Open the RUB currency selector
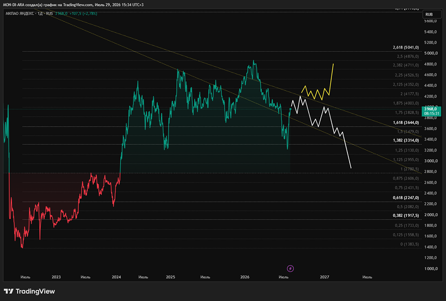The height and width of the screenshot is (301, 446). pos(429,15)
